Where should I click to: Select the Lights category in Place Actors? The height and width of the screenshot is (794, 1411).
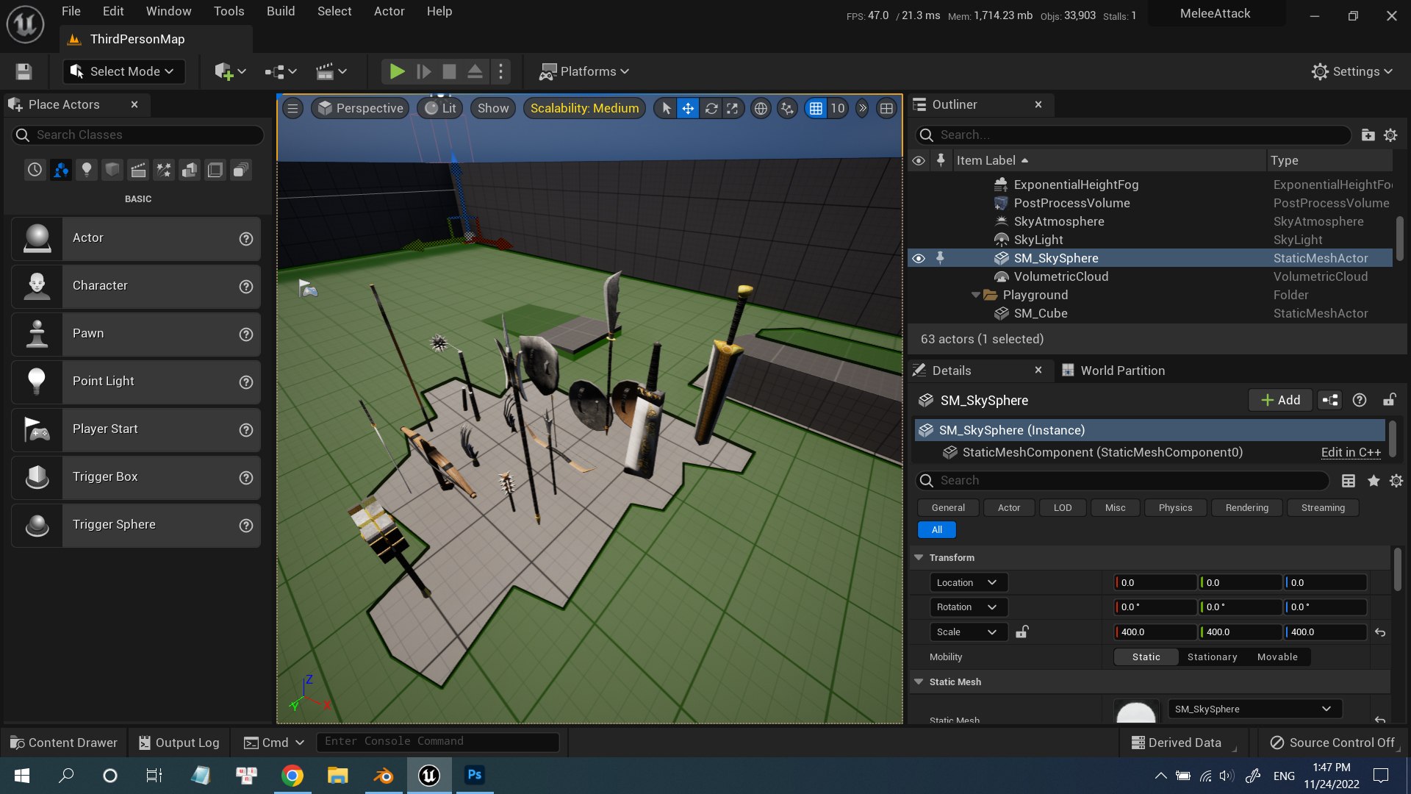[x=87, y=170]
